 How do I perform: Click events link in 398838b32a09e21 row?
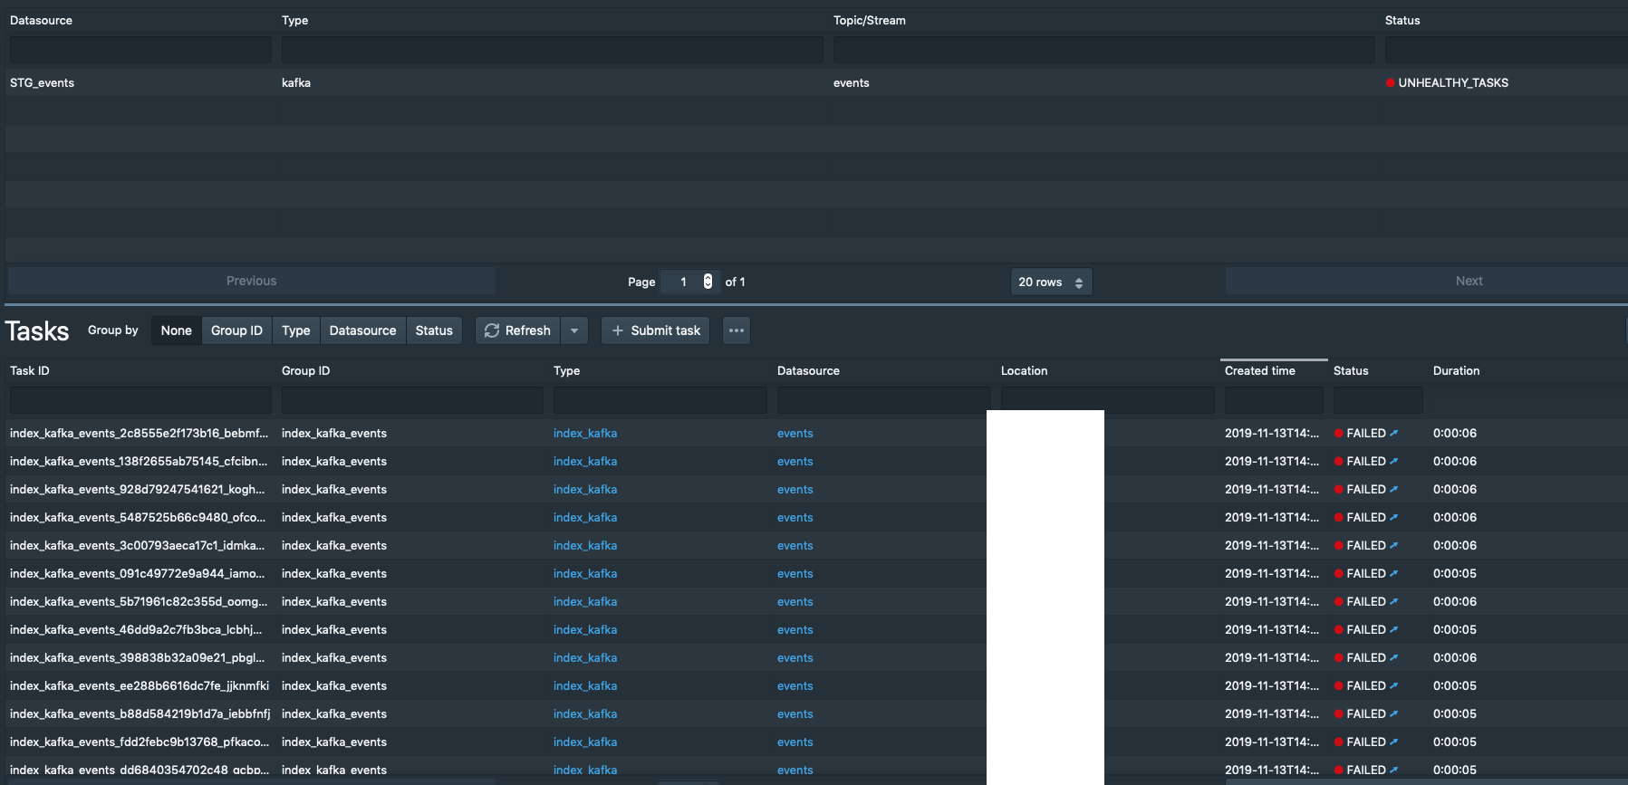tap(795, 657)
